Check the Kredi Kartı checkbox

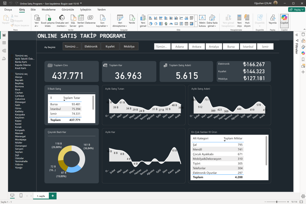pyautogui.click(x=12, y=68)
